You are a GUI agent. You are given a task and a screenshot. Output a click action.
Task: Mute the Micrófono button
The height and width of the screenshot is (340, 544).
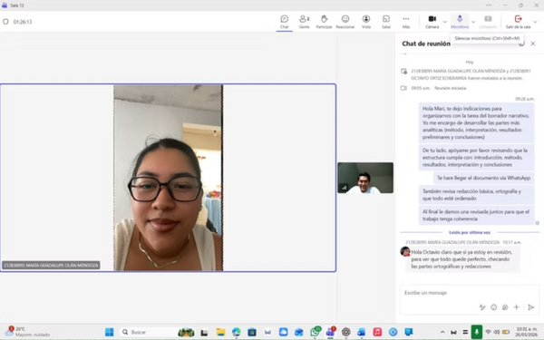pyautogui.click(x=460, y=22)
